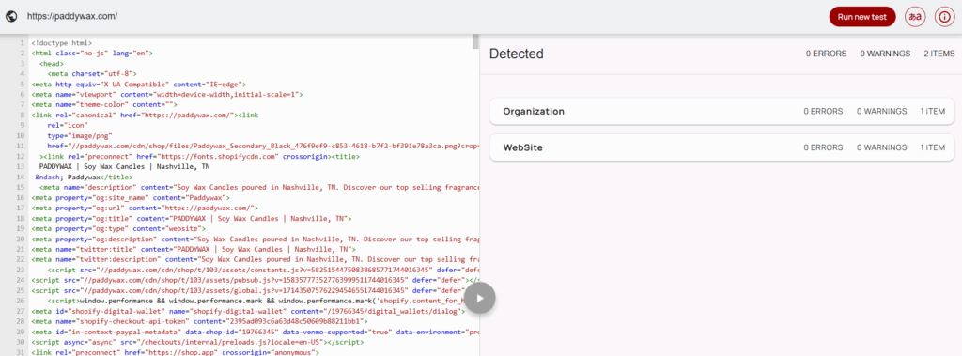
Task: Click the 1 ITEM count in Organization row
Action: coord(933,111)
